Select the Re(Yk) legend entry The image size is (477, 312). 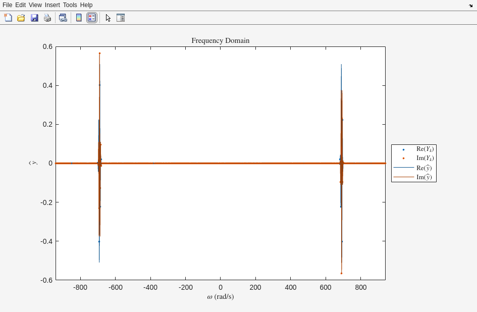pyautogui.click(x=425, y=149)
